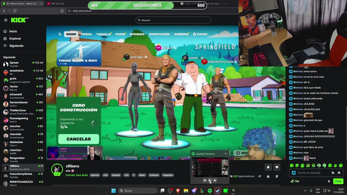Open File Explorer from the taskbar
The height and width of the screenshot is (195, 347).
tap(186, 191)
